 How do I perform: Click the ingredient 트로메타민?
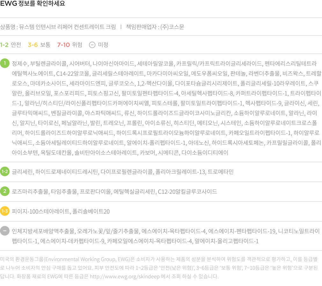[x=221, y=172]
